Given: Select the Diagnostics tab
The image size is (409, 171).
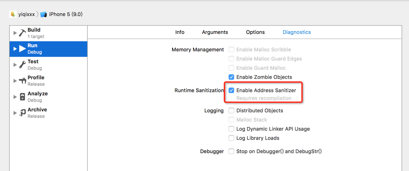Looking at the screenshot, I should click(x=297, y=32).
